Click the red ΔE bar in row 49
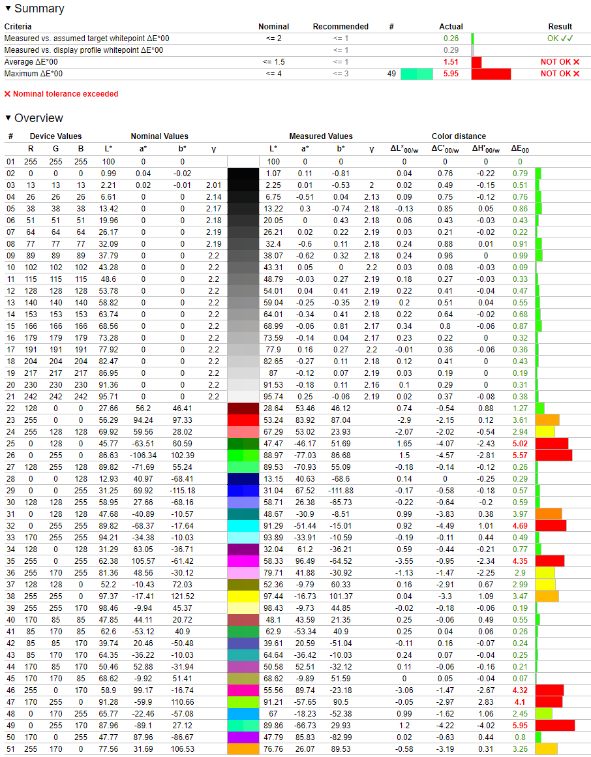The width and height of the screenshot is (591, 757). [555, 725]
